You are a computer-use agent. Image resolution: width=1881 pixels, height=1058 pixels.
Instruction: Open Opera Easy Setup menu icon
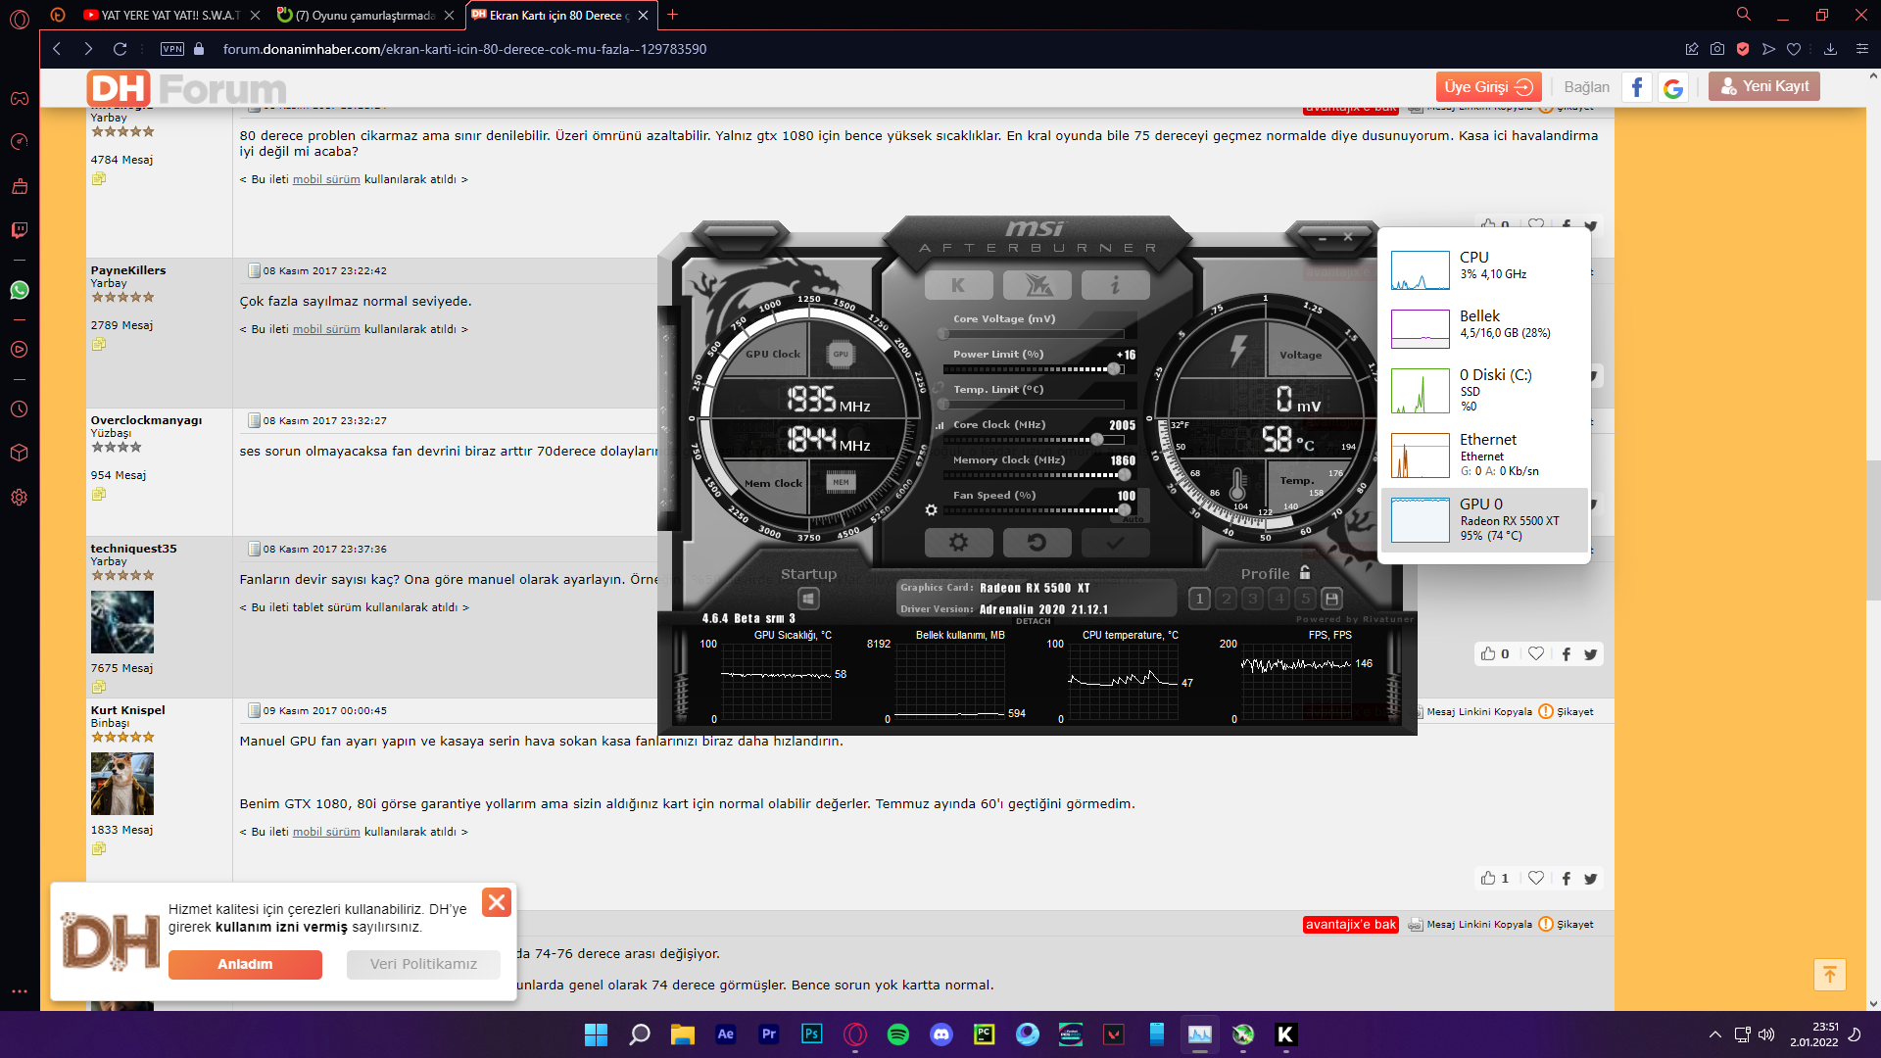pos(1862,49)
